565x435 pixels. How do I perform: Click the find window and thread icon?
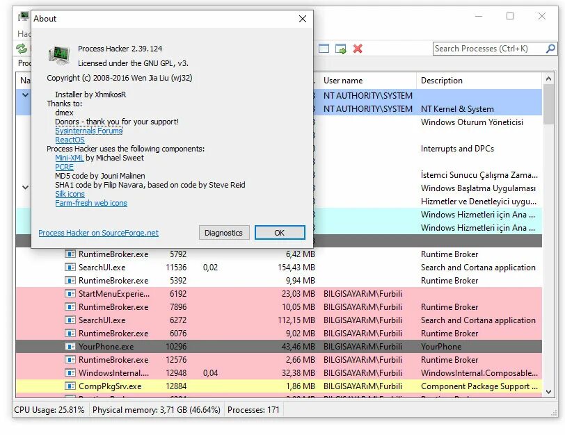[340, 49]
